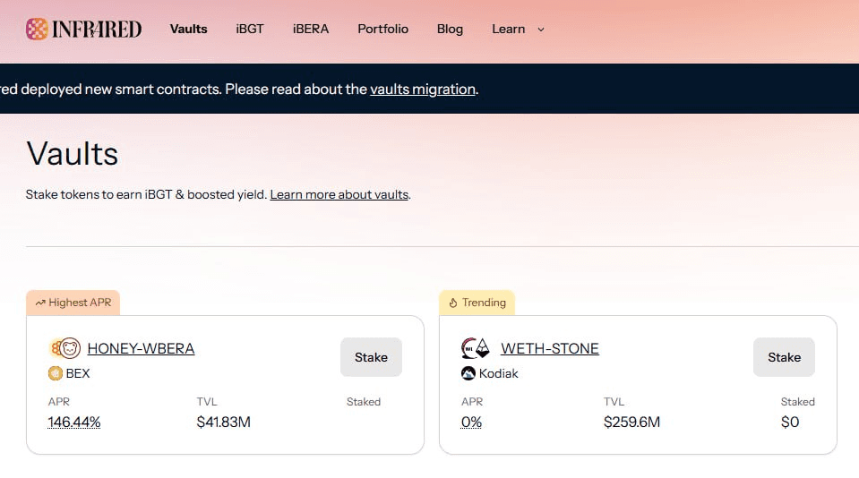Stake in the WETH-STONE vault
The height and width of the screenshot is (478, 859).
784,357
